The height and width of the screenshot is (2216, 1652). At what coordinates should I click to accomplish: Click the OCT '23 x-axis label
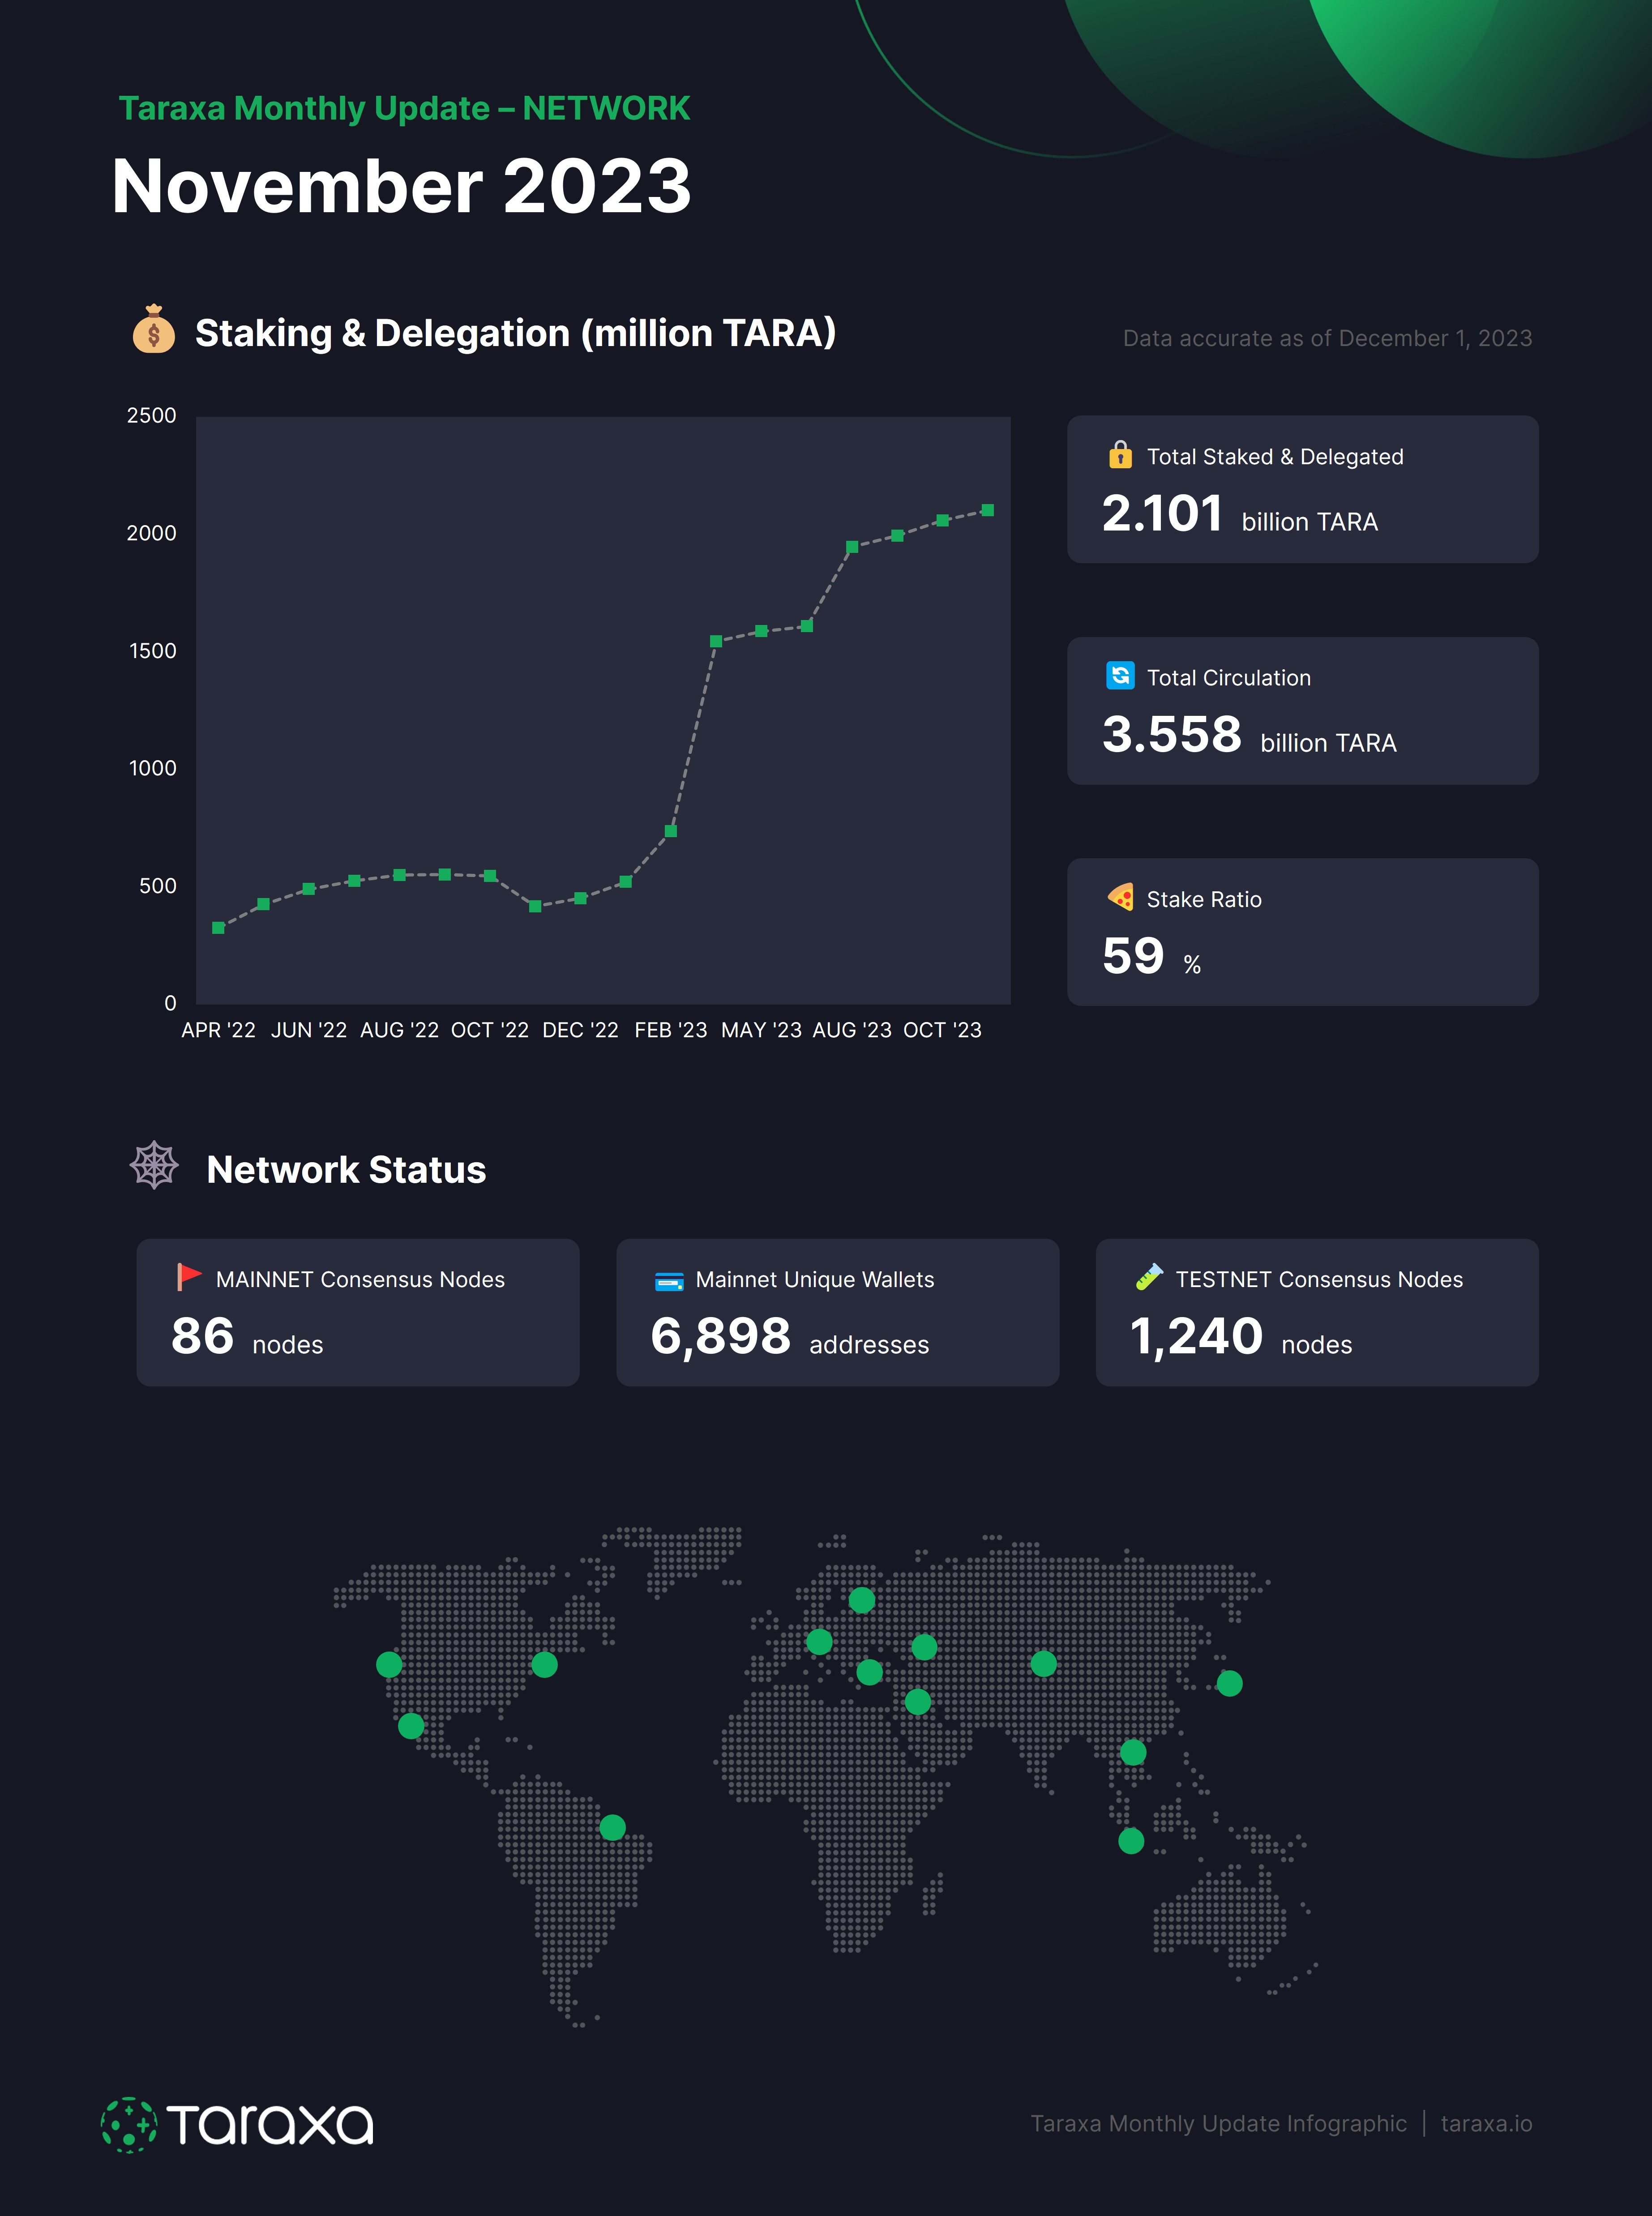pos(942,1030)
